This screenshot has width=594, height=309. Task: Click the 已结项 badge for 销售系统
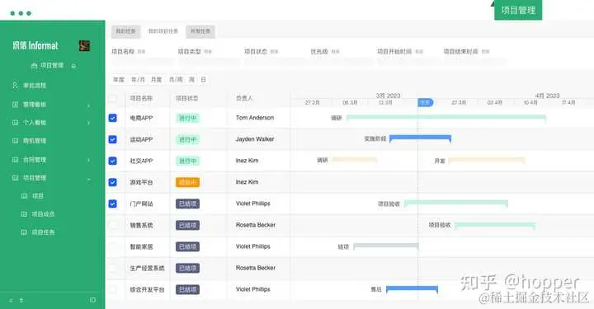[x=187, y=226]
